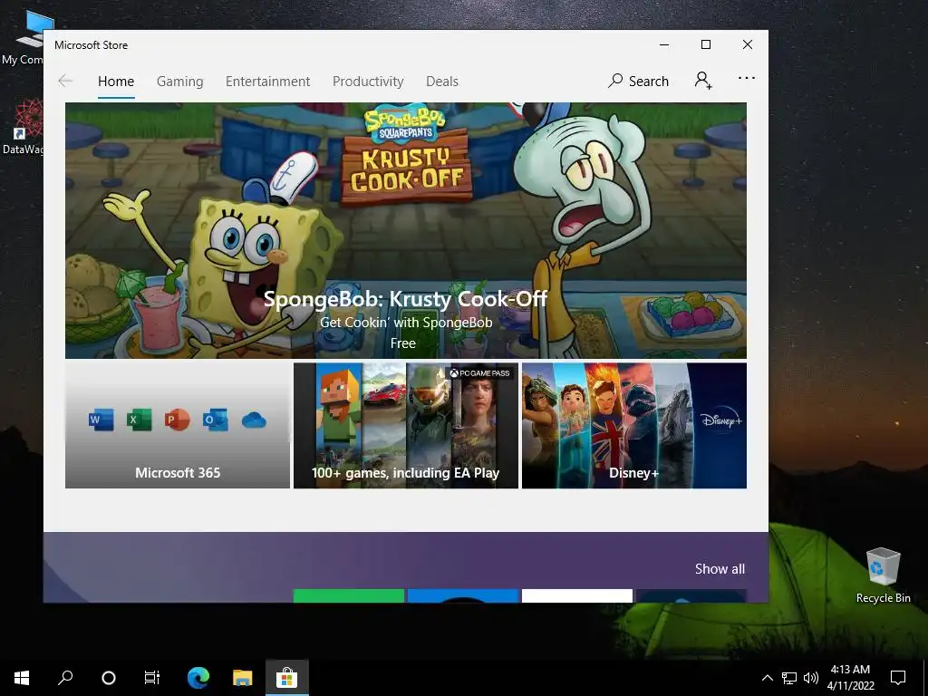This screenshot has height=696, width=928.
Task: Open taskbar search magnifier
Action: tap(65, 678)
